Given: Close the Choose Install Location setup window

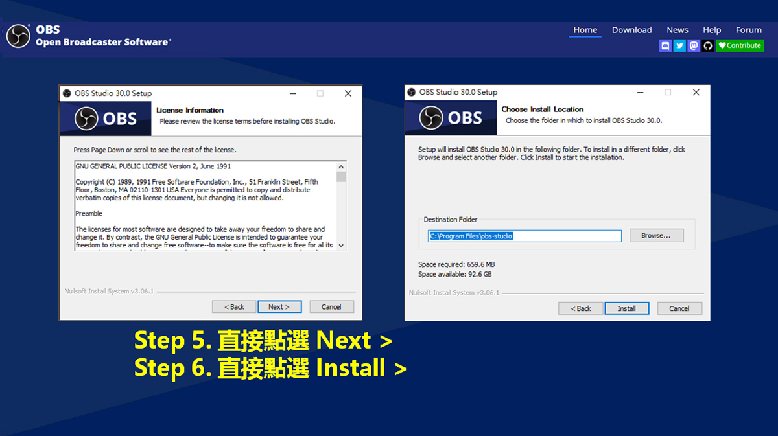Looking at the screenshot, I should (696, 92).
